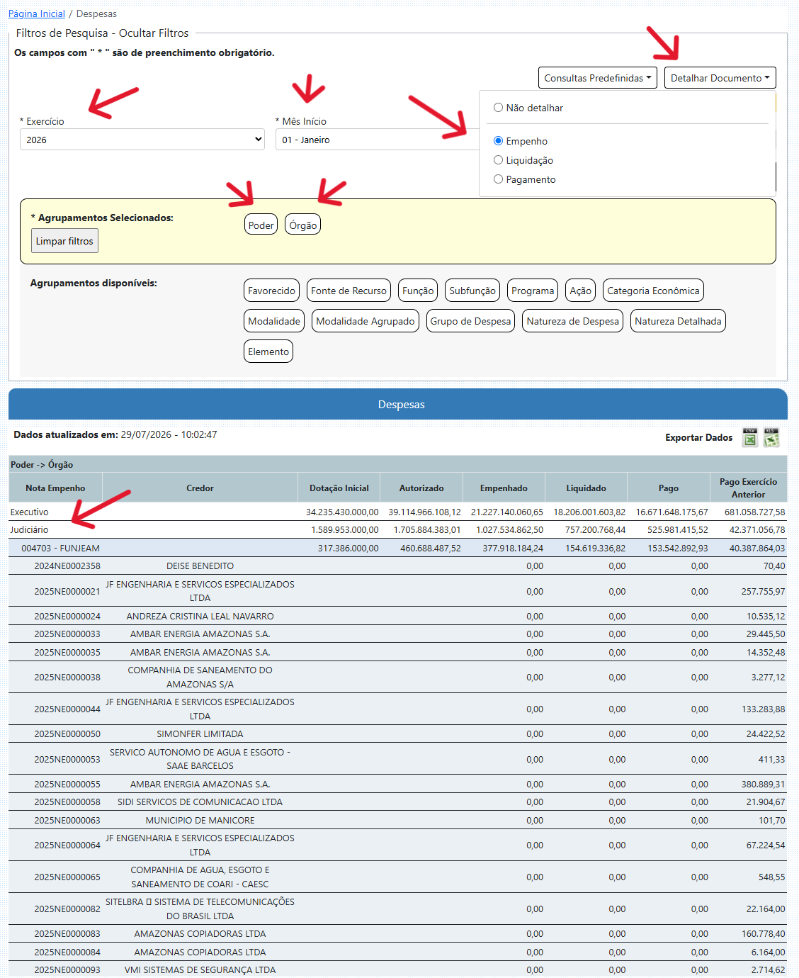The height and width of the screenshot is (978, 799).
Task: Open the Consultas Predefinidas dropdown
Action: click(598, 78)
